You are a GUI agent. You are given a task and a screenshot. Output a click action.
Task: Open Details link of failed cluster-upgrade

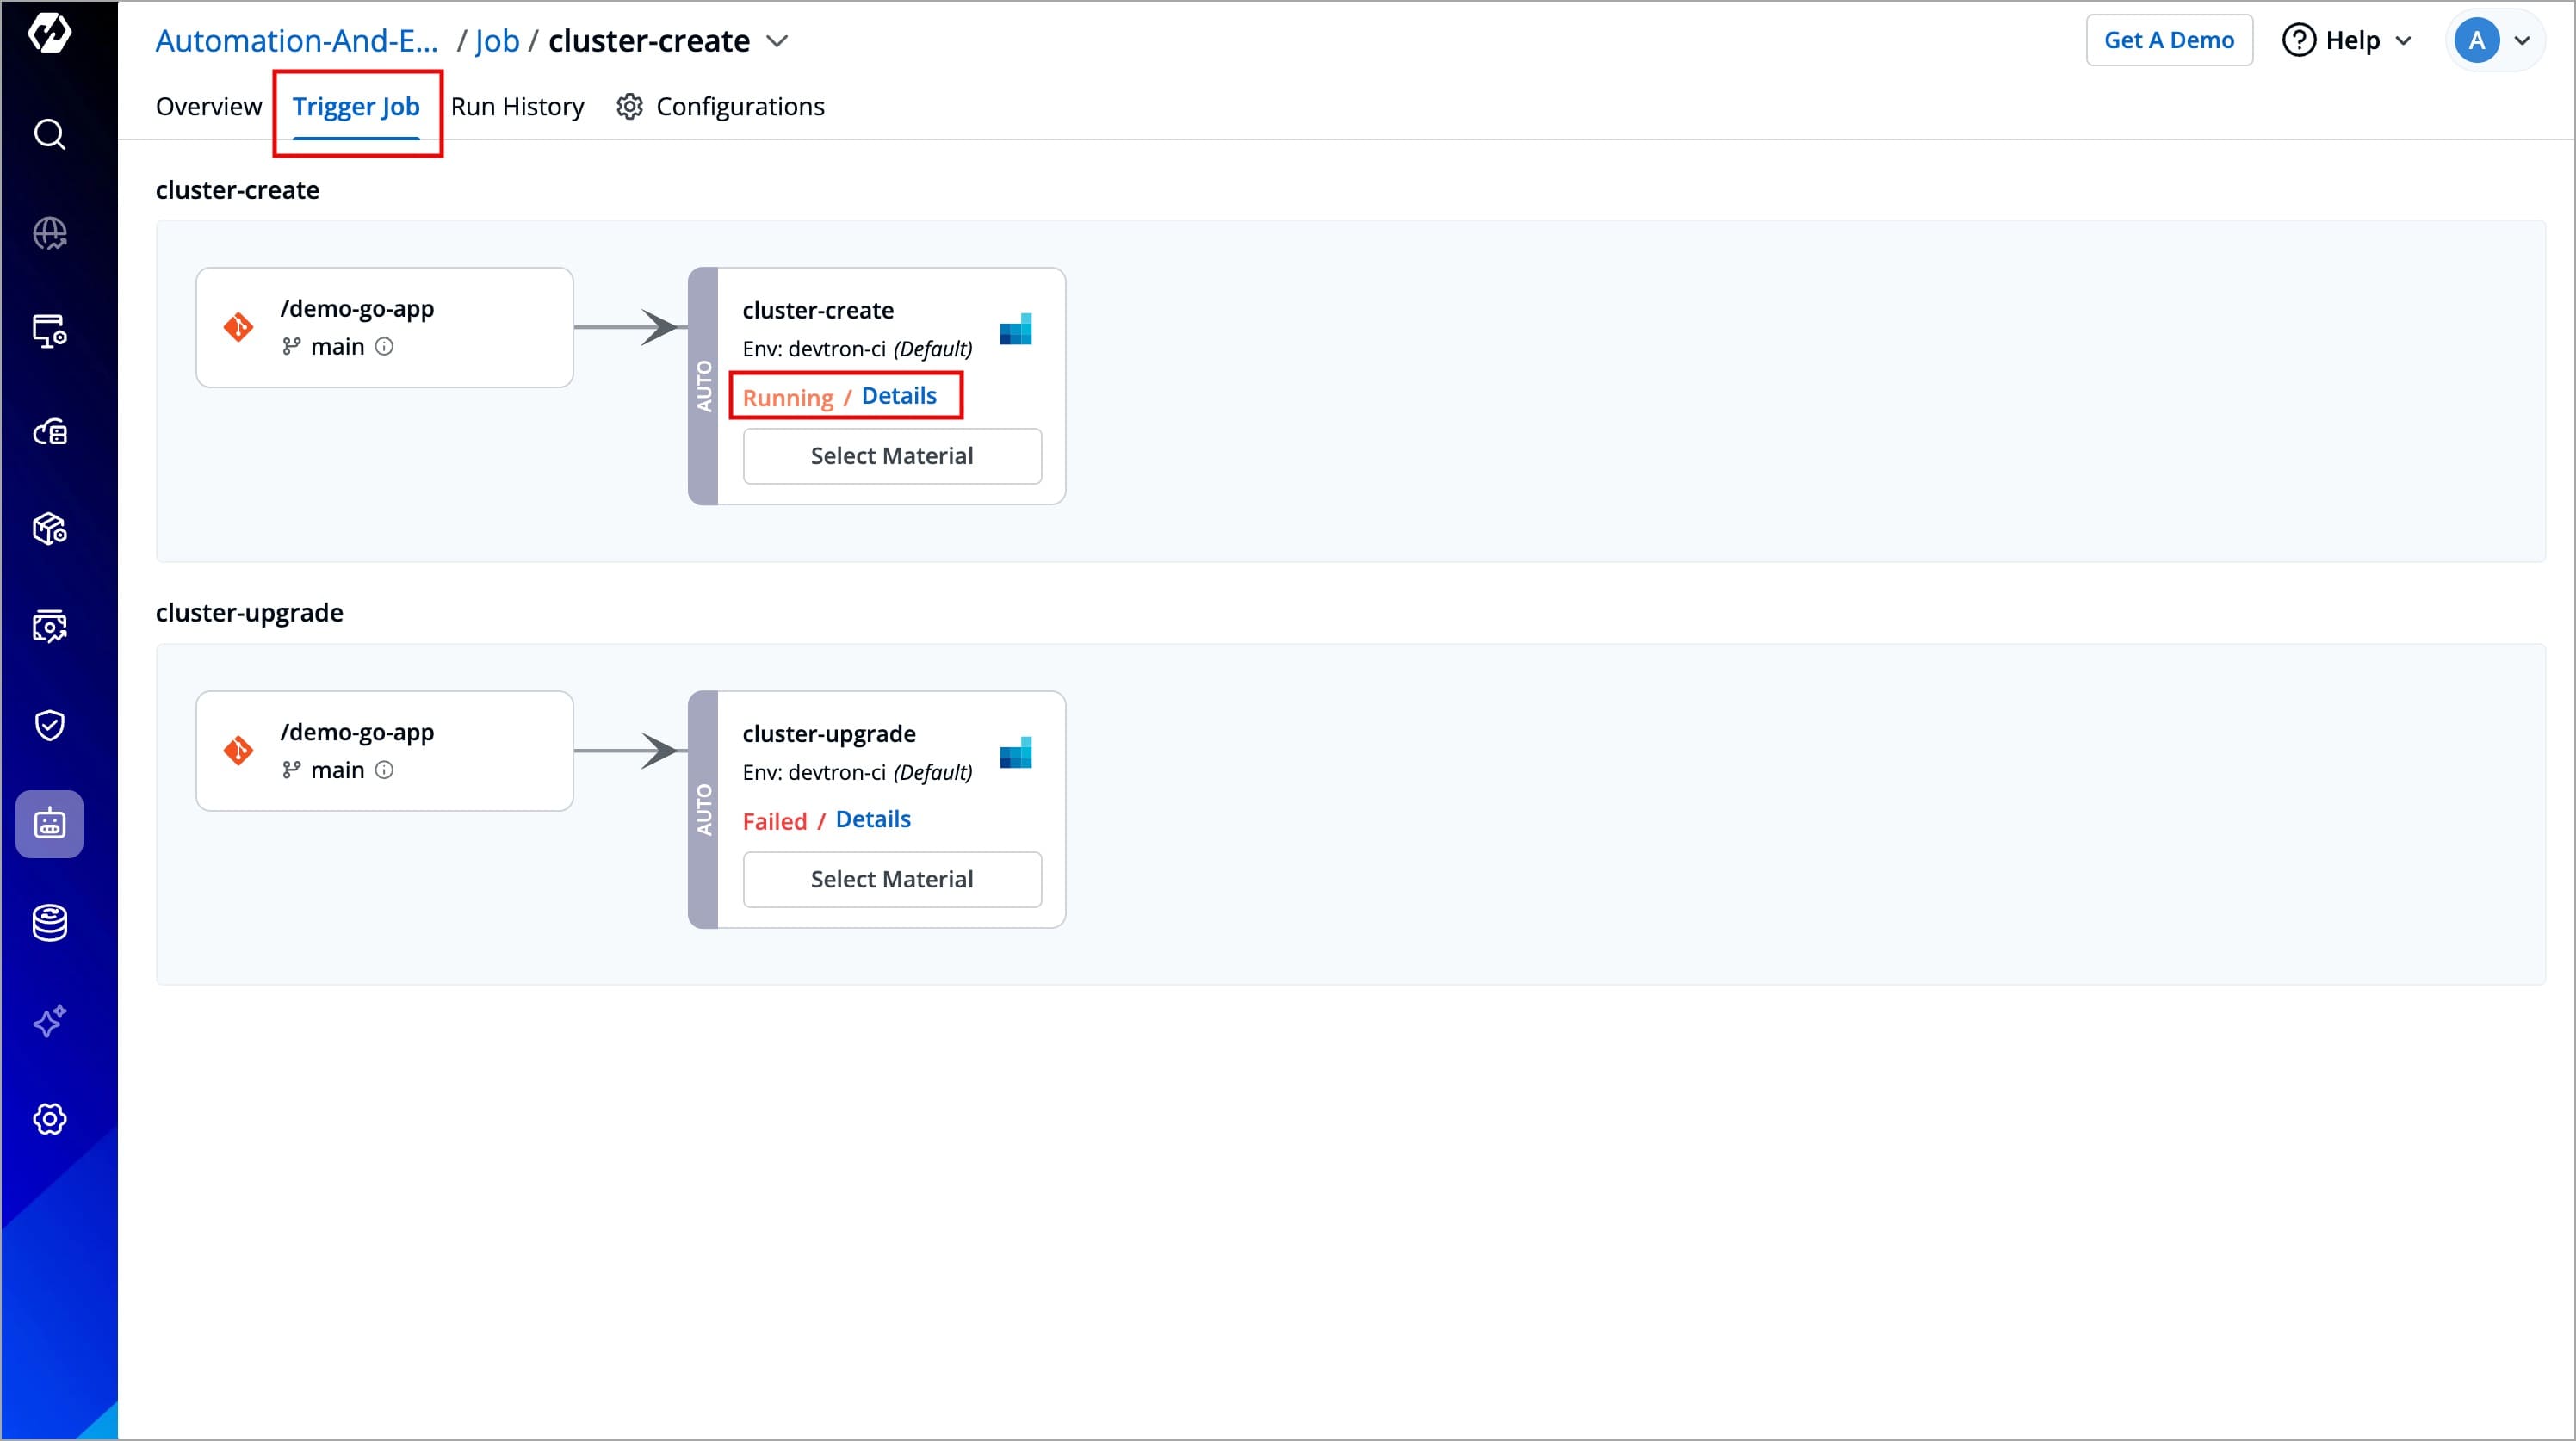pos(872,820)
